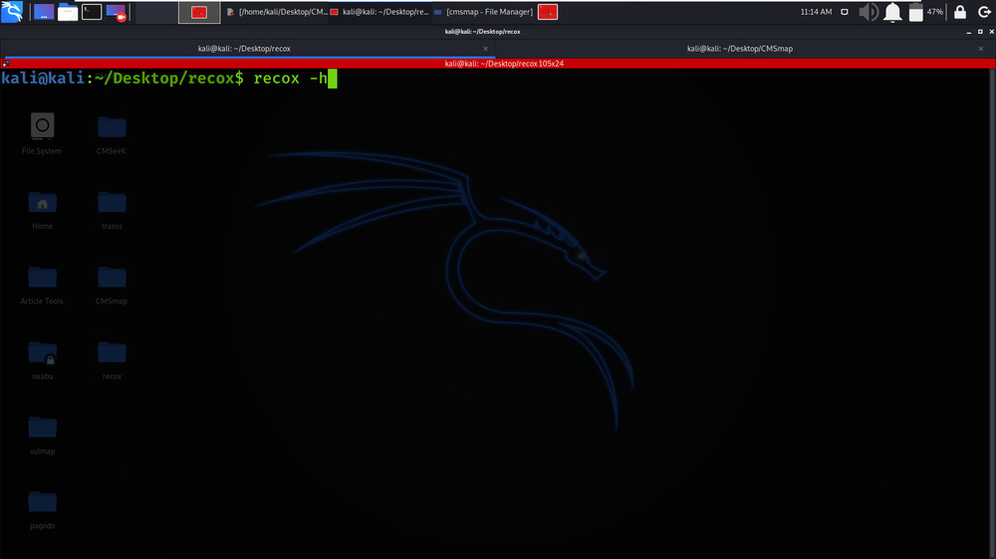Viewport: 996px width, 559px height.
Task: Select the CMSmap desktop folder
Action: pyautogui.click(x=112, y=284)
